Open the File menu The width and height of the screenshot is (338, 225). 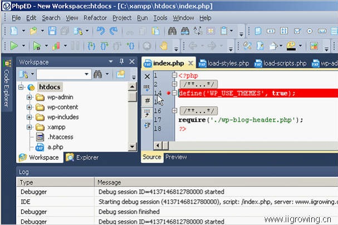[x=16, y=18]
